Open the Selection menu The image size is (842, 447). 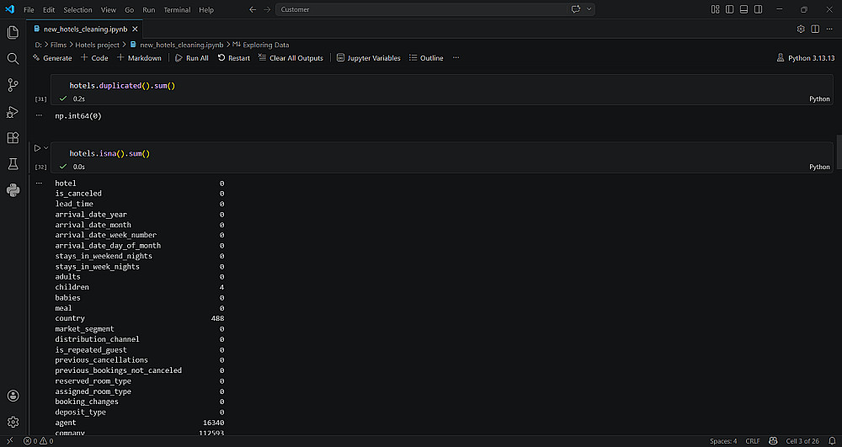(77, 9)
